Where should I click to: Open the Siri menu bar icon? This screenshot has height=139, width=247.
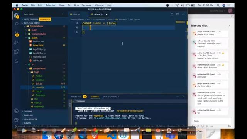coord(224,5)
